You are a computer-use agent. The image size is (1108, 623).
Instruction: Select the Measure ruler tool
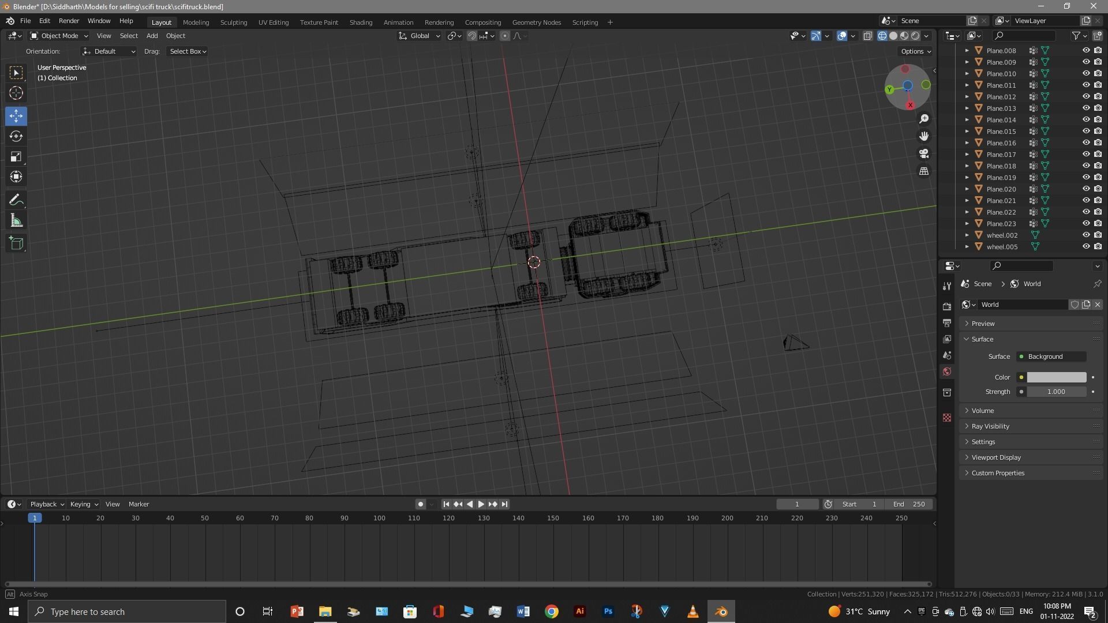pos(16,221)
